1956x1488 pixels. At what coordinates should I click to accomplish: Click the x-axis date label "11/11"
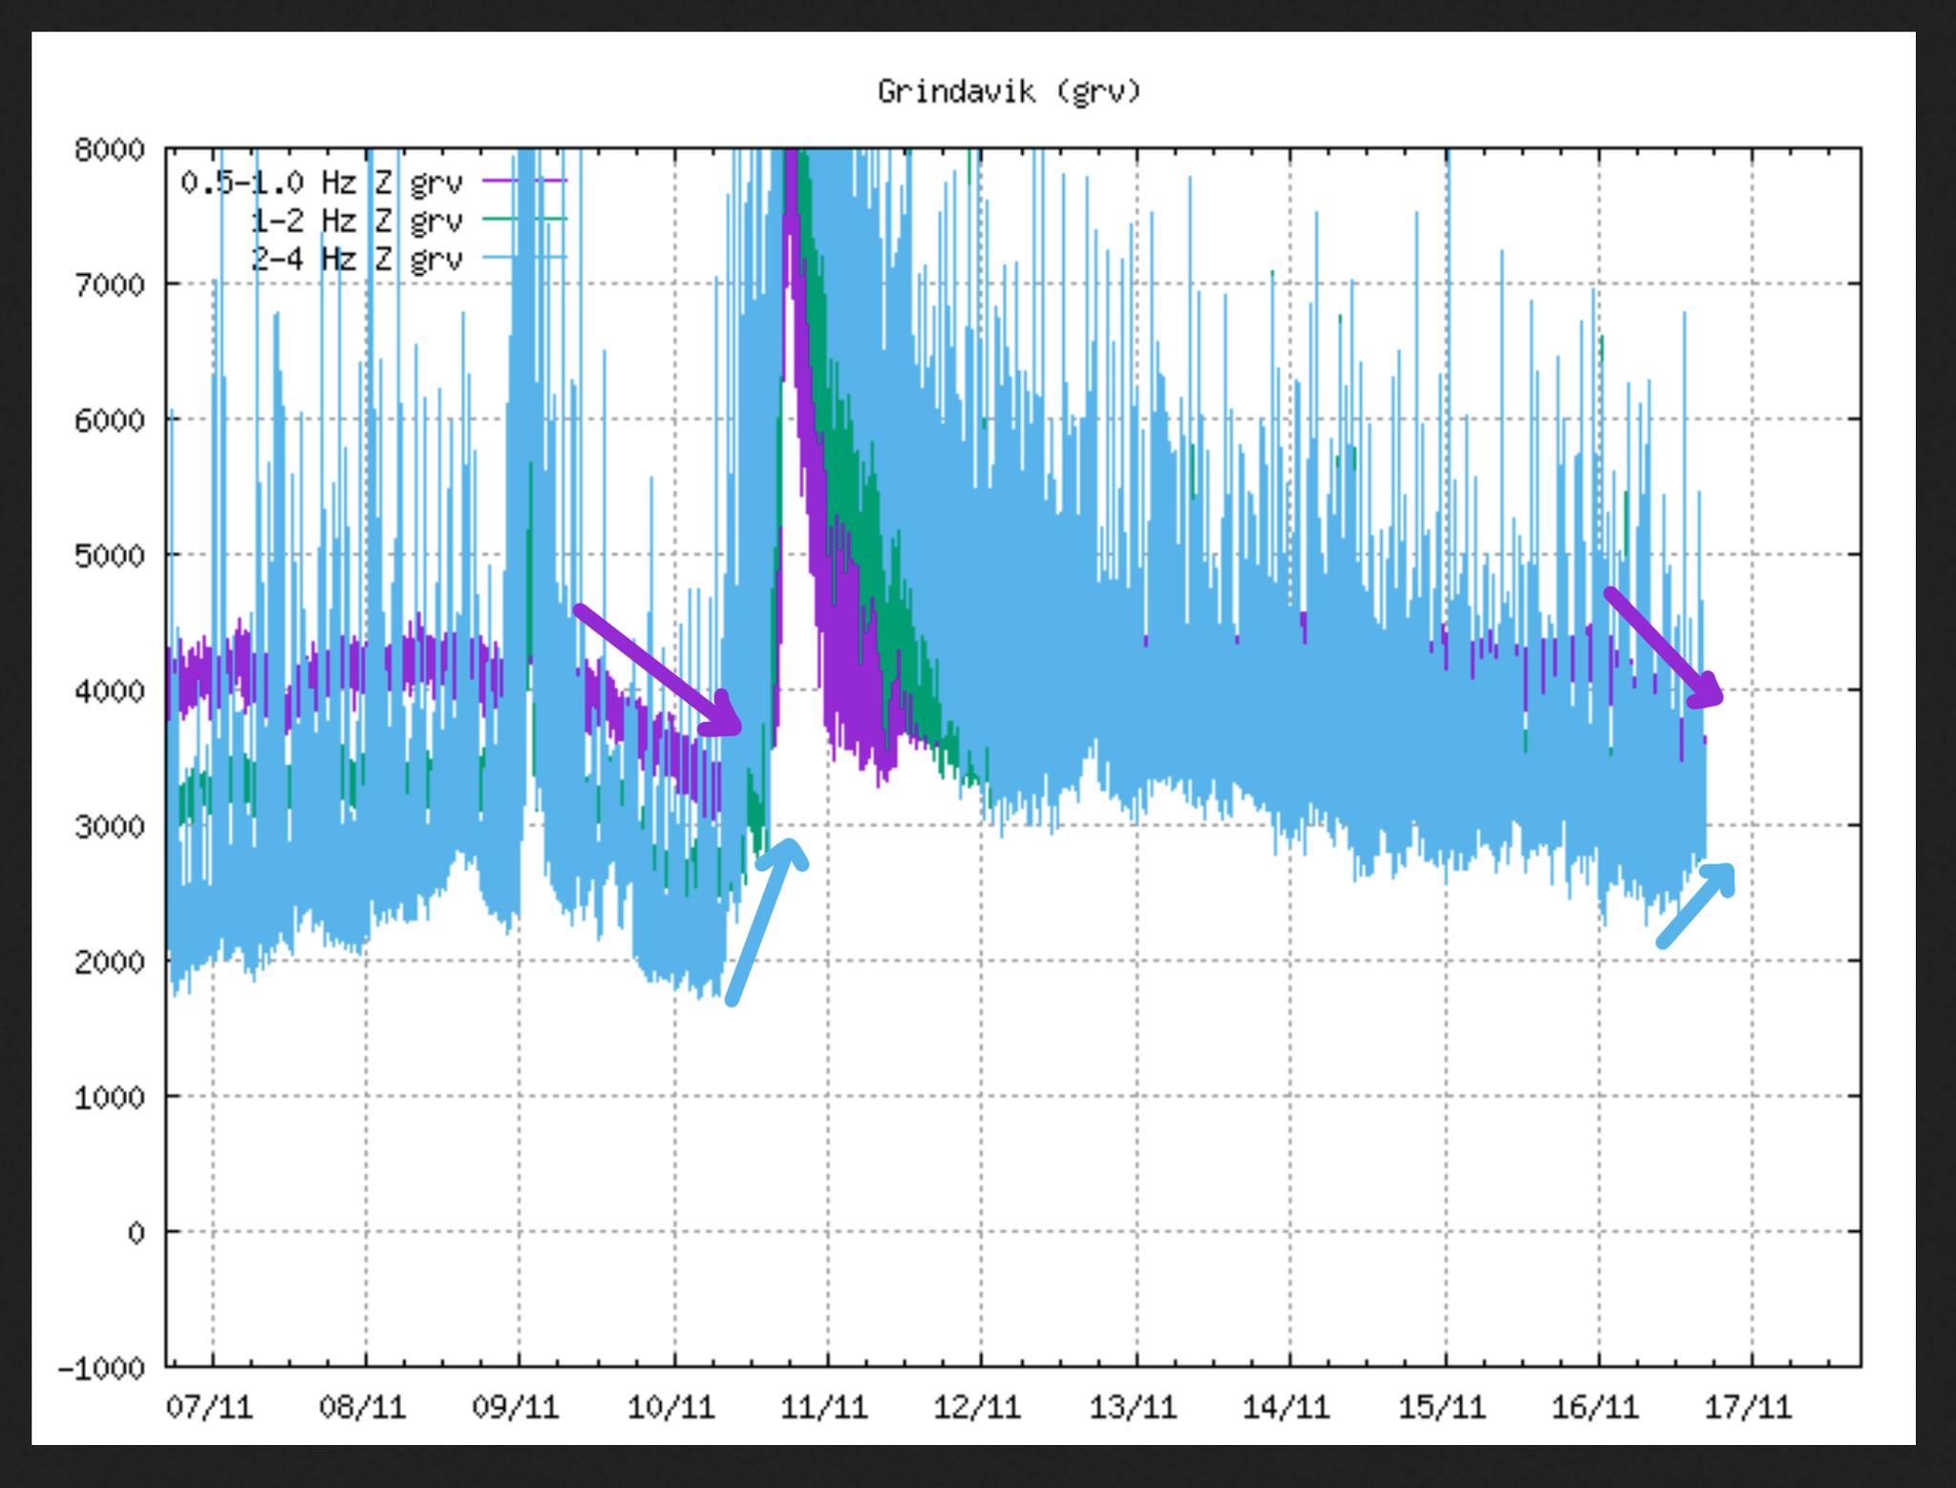tap(825, 1407)
